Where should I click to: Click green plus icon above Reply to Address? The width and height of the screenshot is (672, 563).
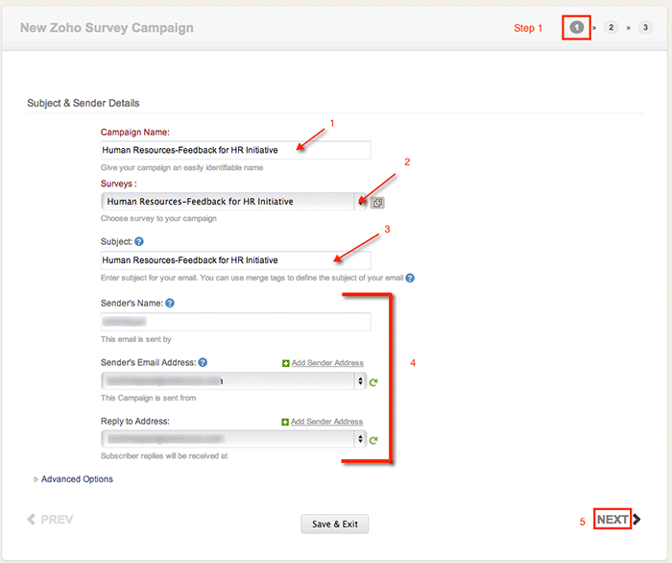click(x=286, y=422)
